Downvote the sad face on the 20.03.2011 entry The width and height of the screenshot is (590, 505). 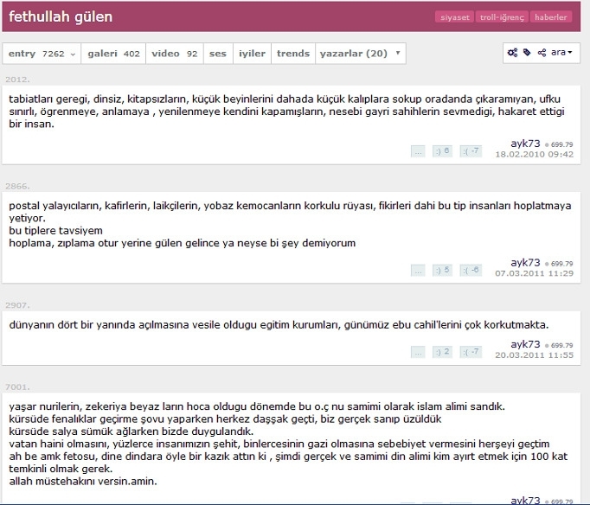click(470, 352)
